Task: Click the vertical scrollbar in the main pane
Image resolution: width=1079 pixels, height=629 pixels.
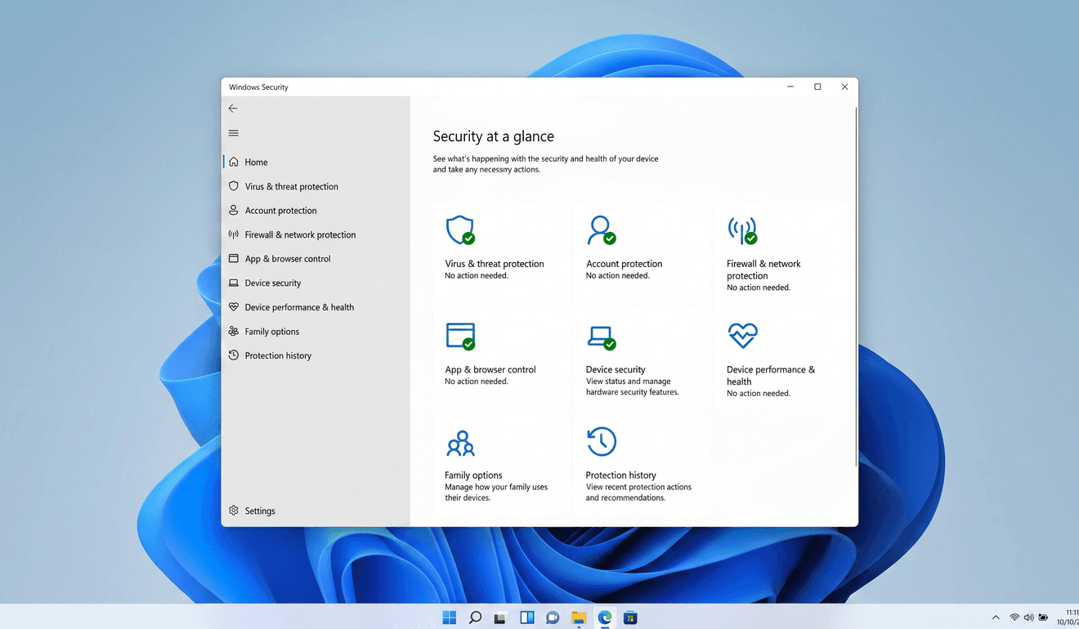Action: (856, 286)
